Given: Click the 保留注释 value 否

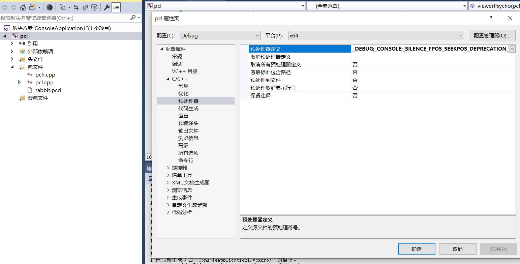Looking at the screenshot, I should click(355, 95).
